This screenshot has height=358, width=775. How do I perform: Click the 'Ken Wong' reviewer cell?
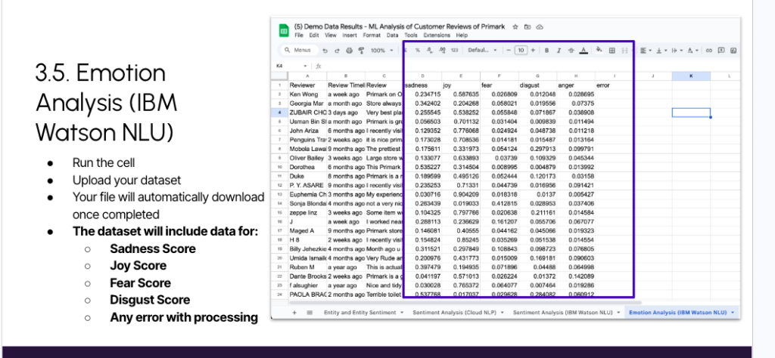click(x=307, y=94)
